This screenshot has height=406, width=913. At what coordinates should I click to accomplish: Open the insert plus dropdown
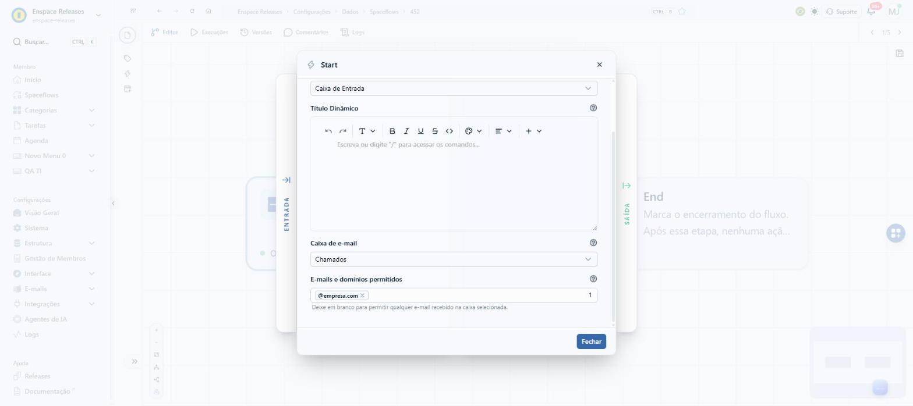pos(533,131)
